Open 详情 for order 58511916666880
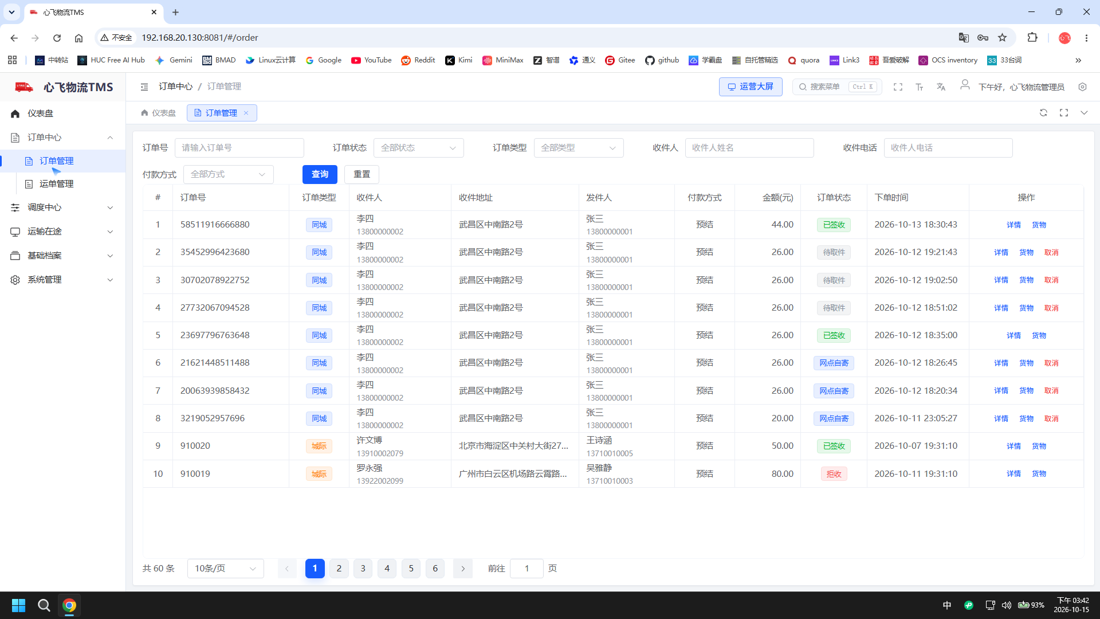The height and width of the screenshot is (619, 1100). click(1013, 225)
